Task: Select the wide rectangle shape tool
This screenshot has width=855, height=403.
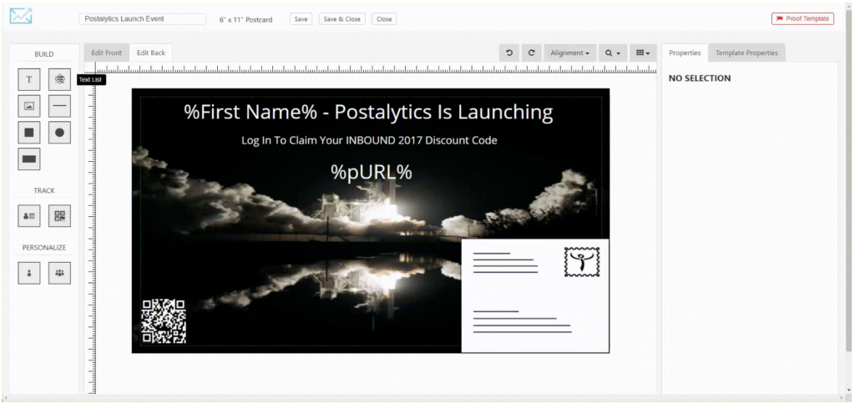Action: (29, 159)
